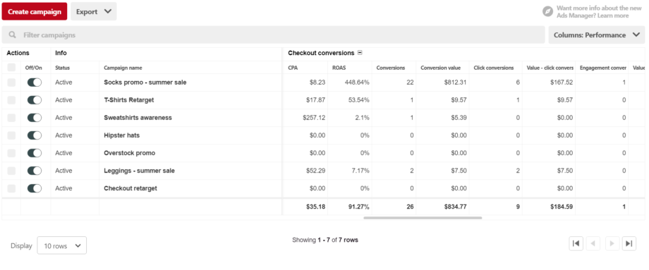Click the horizontal scrollbar under the table
Image resolution: width=649 pixels, height=270 pixels.
(x=423, y=218)
